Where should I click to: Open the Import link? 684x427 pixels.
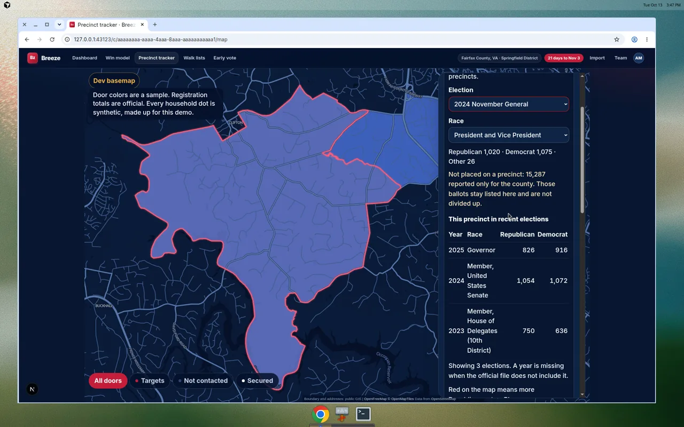[597, 58]
